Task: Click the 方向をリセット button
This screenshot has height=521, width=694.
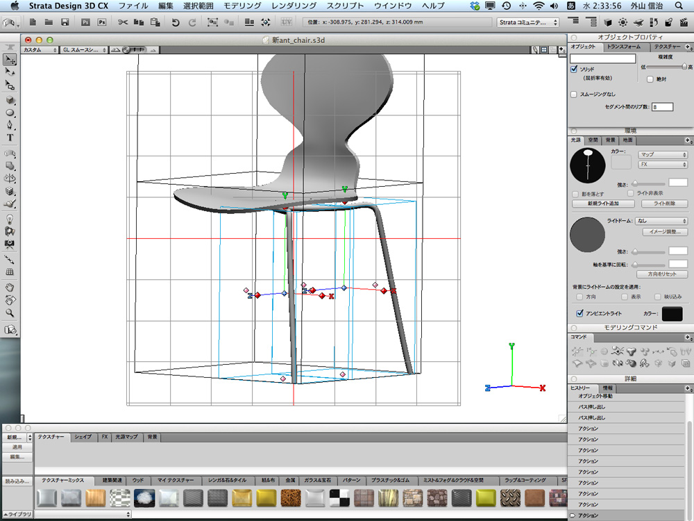Action: coord(662,274)
